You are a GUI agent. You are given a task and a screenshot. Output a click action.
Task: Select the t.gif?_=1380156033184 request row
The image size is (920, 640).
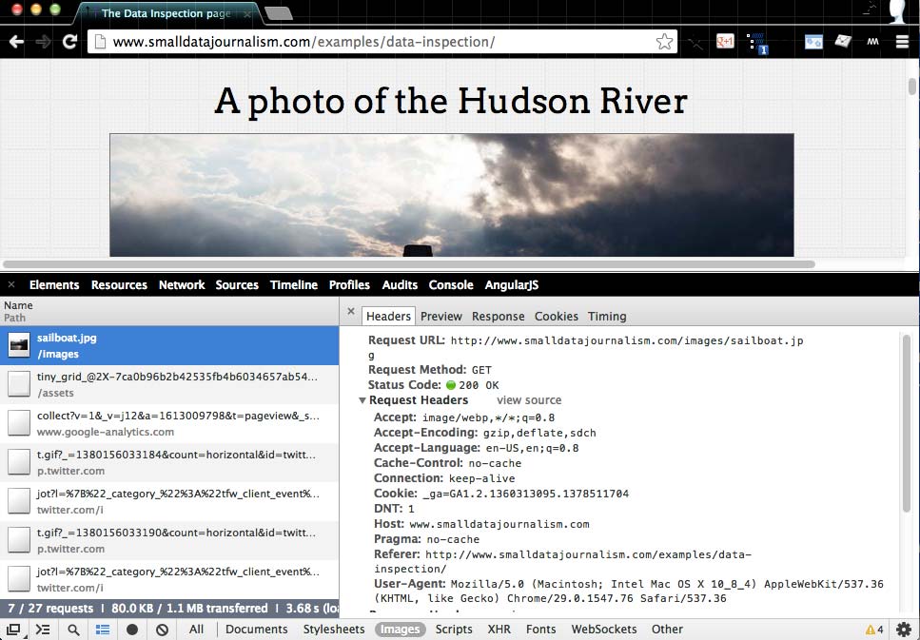[x=169, y=462]
